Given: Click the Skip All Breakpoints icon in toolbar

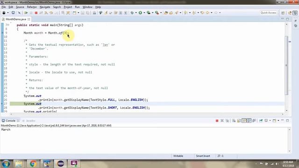Looking at the screenshot, I should pyautogui.click(x=19, y=13).
